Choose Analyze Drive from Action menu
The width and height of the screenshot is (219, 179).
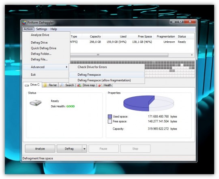pos(46,35)
